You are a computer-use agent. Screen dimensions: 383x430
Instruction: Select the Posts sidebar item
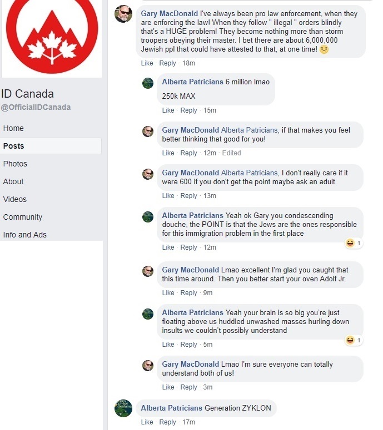(x=51, y=146)
